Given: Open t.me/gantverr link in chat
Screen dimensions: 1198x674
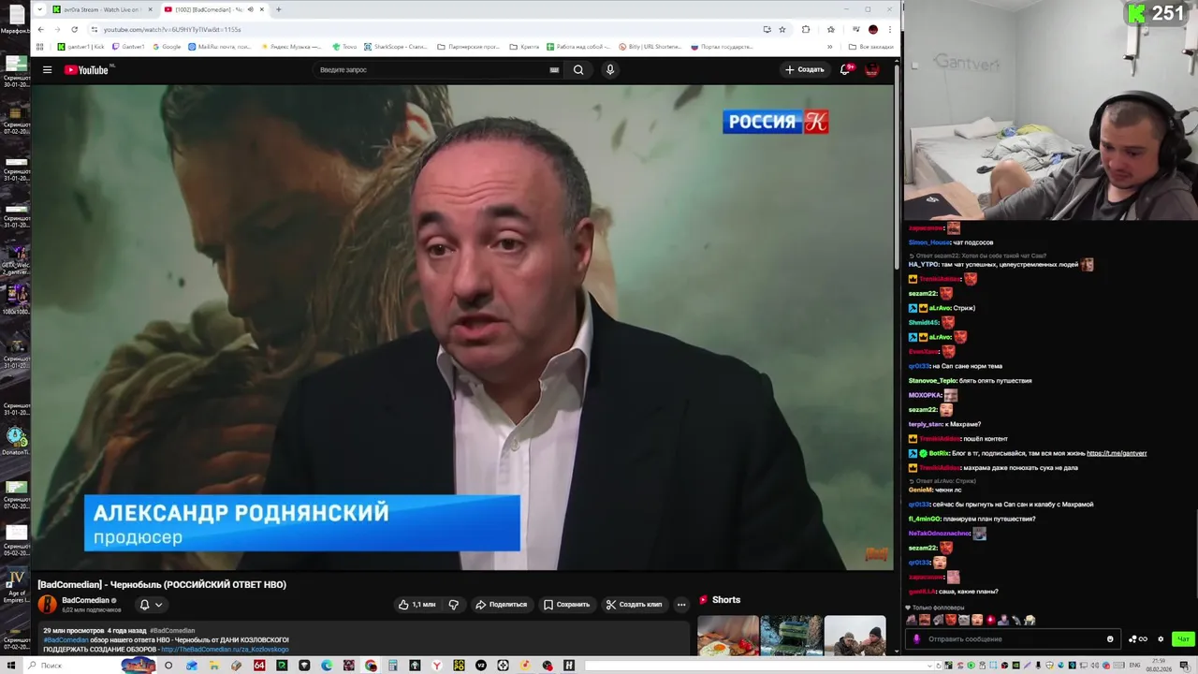Looking at the screenshot, I should 1117,453.
